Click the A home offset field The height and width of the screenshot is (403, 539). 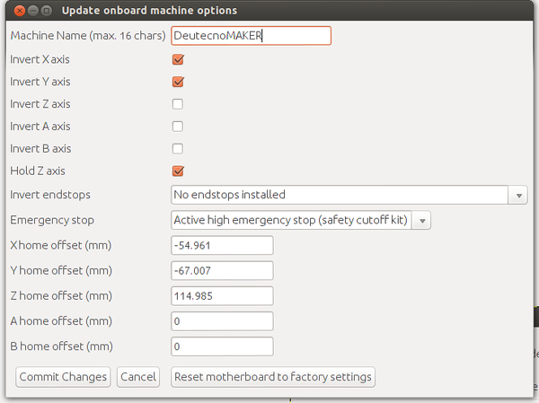(x=221, y=321)
